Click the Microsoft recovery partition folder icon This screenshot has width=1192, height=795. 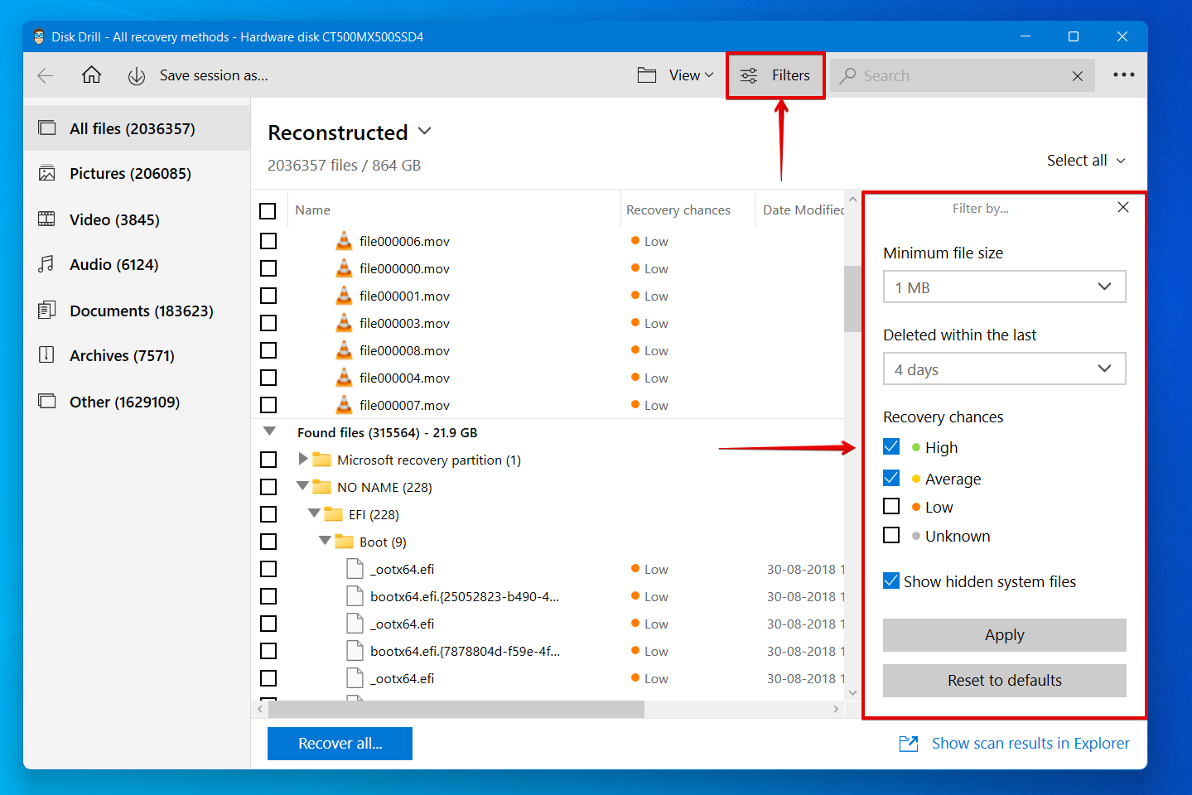pos(322,460)
